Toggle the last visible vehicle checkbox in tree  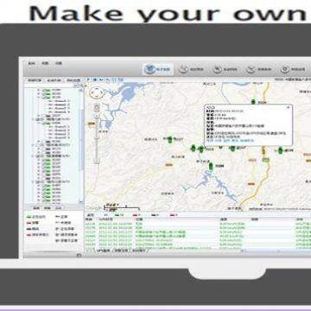coord(44,200)
